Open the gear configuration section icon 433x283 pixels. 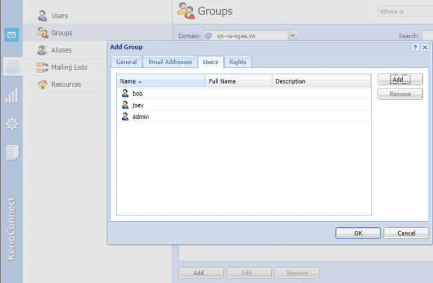pos(11,123)
